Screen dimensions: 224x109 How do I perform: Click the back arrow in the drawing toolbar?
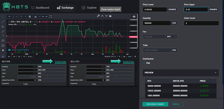(3, 50)
